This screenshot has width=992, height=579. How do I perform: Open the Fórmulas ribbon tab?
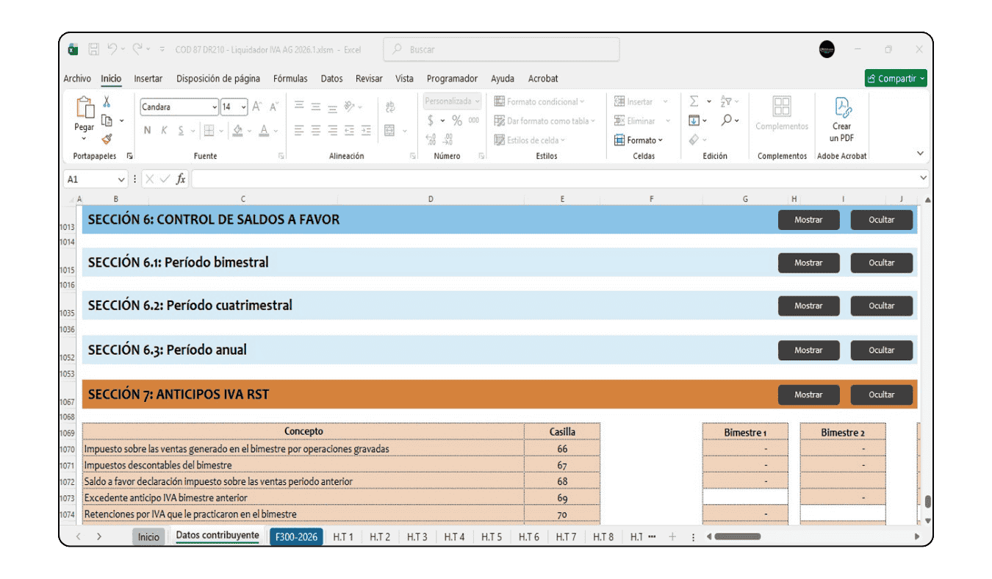[x=290, y=79]
